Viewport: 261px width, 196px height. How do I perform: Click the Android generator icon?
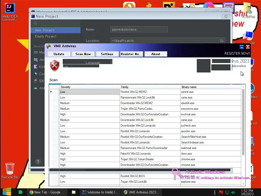(36, 88)
